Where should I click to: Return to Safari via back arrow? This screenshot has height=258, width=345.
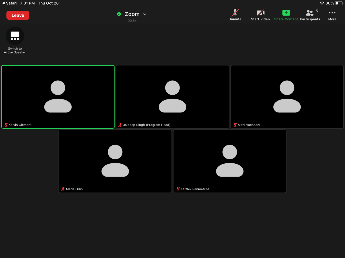pyautogui.click(x=4, y=3)
